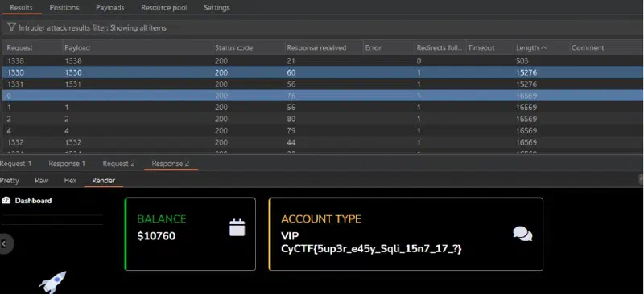
Task: Click the calendar icon in Balance card
Action: click(237, 227)
